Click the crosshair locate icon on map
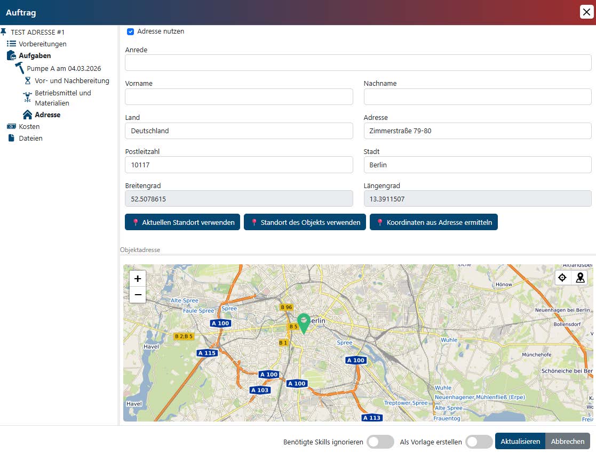Image resolution: width=596 pixels, height=454 pixels. point(562,278)
